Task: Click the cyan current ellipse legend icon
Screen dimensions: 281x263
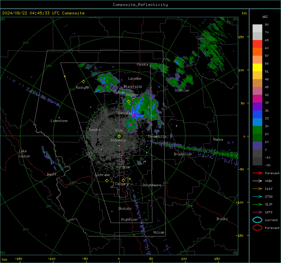Action: tap(257, 220)
